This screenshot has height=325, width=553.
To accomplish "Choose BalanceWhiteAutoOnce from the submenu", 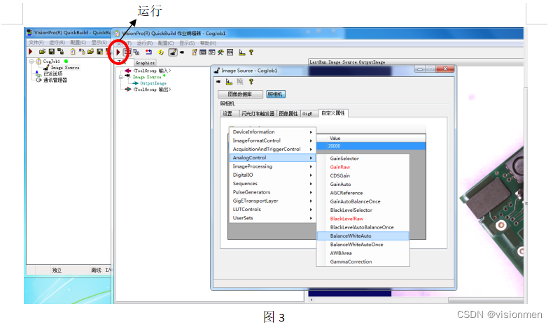I will click(x=363, y=245).
